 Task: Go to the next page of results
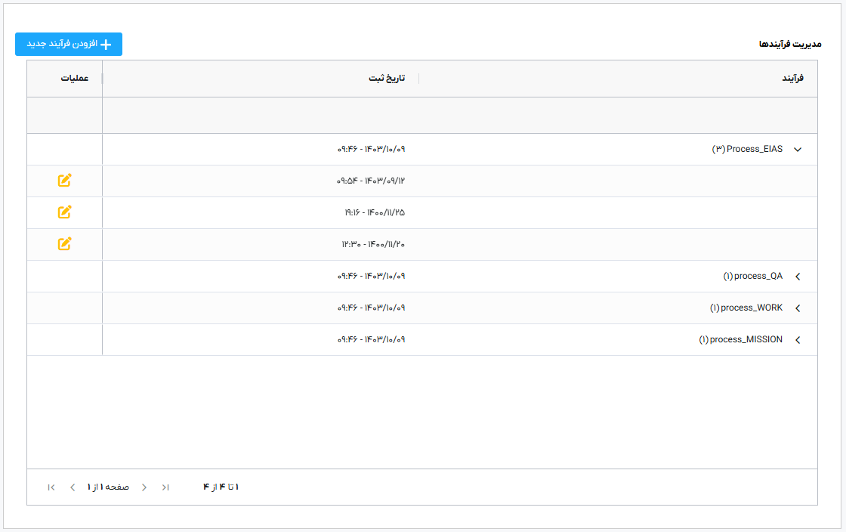tap(73, 487)
